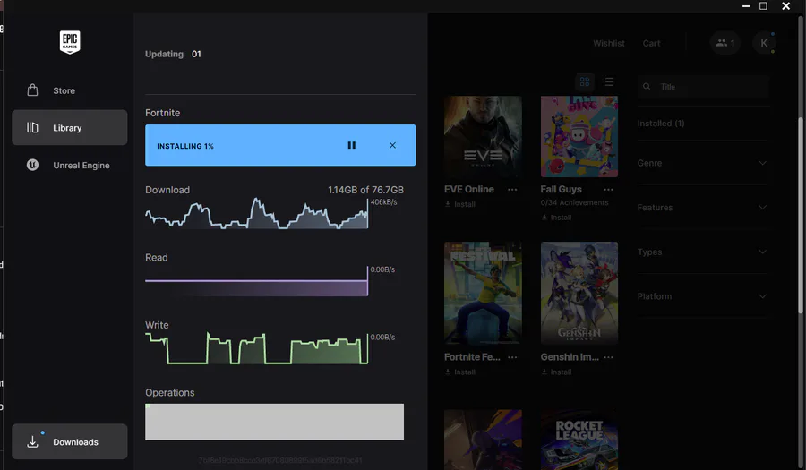Install Fortnite Festival
806x470 pixels.
point(460,372)
